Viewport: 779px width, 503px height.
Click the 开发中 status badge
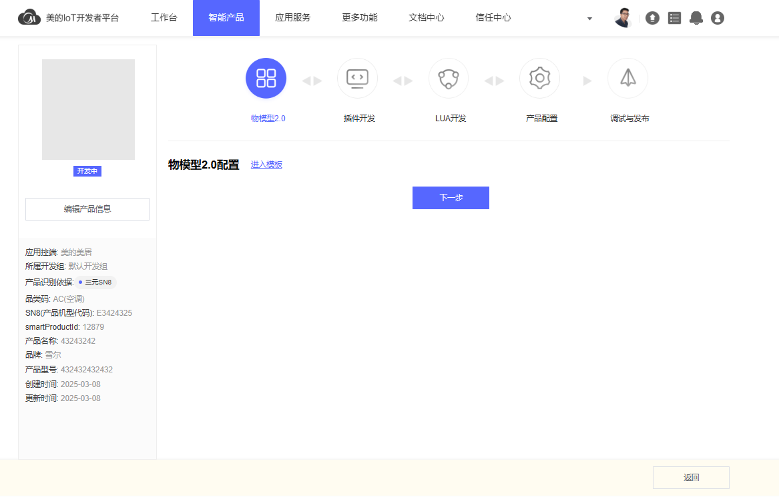coord(87,171)
